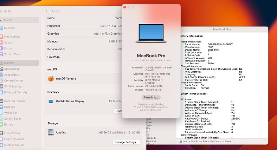Viewport: 277px width, 150px height.
Task: Click Full Charge Capacity 4620 value
Action: (242, 77)
